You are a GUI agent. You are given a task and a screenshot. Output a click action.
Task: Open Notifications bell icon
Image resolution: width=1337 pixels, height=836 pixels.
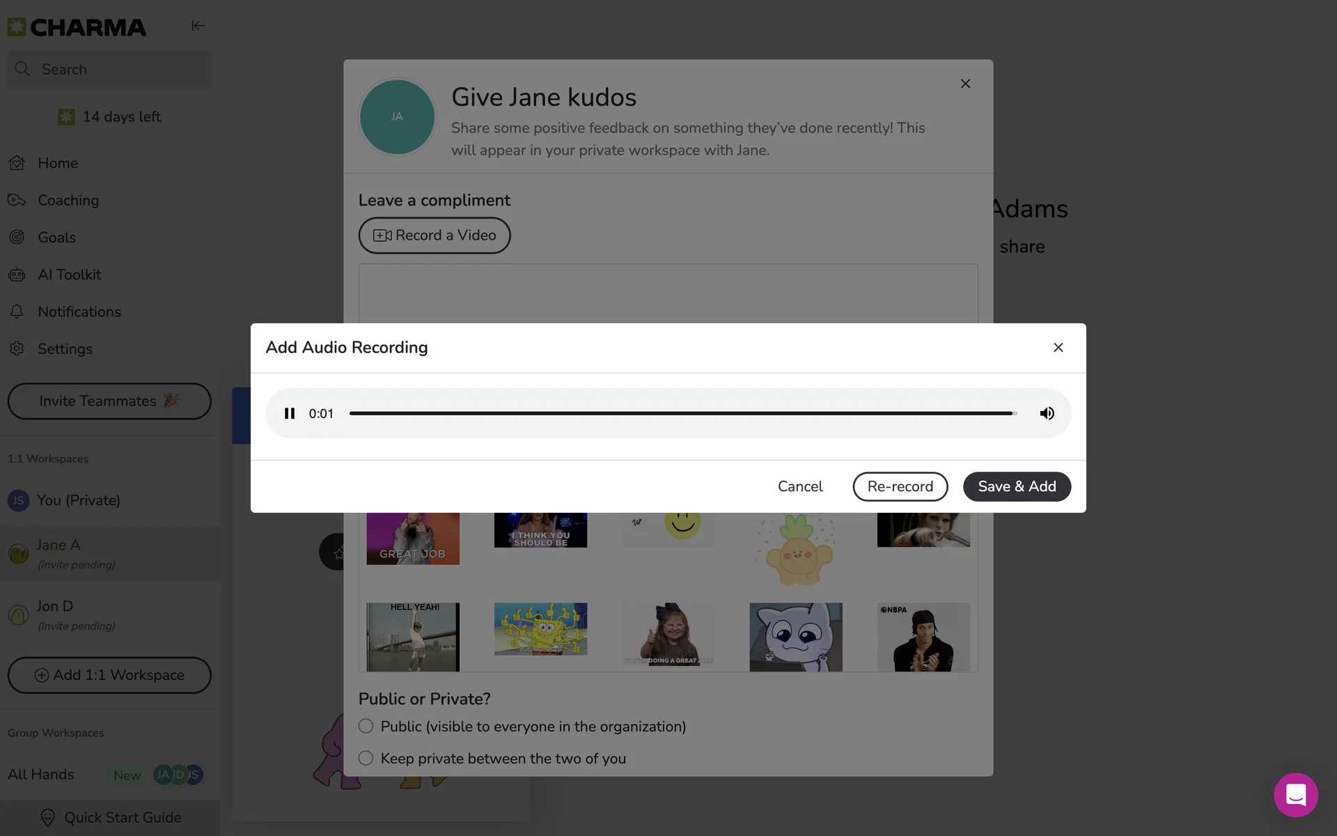[x=17, y=312]
